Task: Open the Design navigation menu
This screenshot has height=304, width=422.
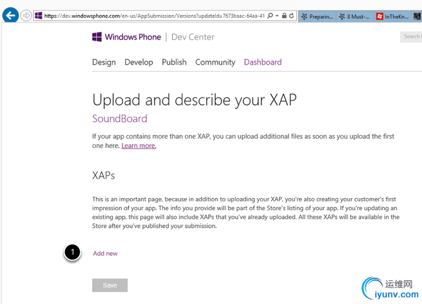Action: click(x=104, y=62)
